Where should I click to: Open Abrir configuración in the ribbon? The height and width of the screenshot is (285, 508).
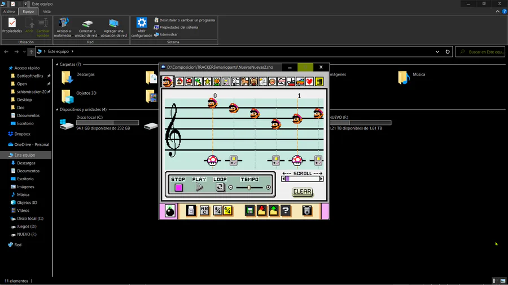coord(142,28)
